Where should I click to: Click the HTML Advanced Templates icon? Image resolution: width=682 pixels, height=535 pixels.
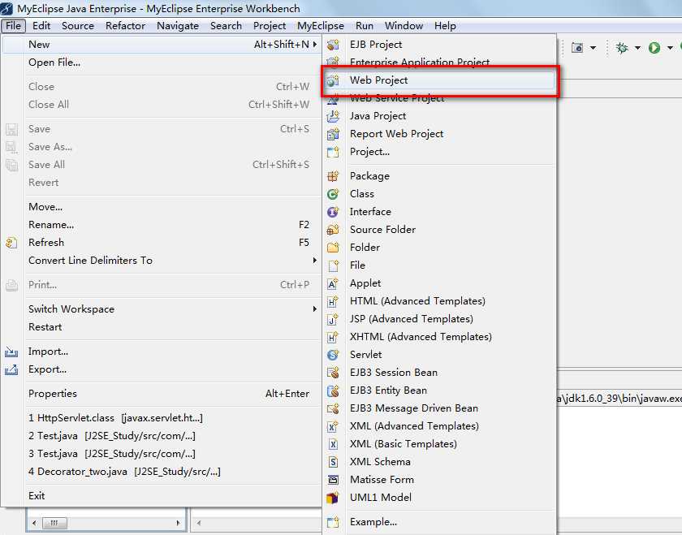pos(333,301)
